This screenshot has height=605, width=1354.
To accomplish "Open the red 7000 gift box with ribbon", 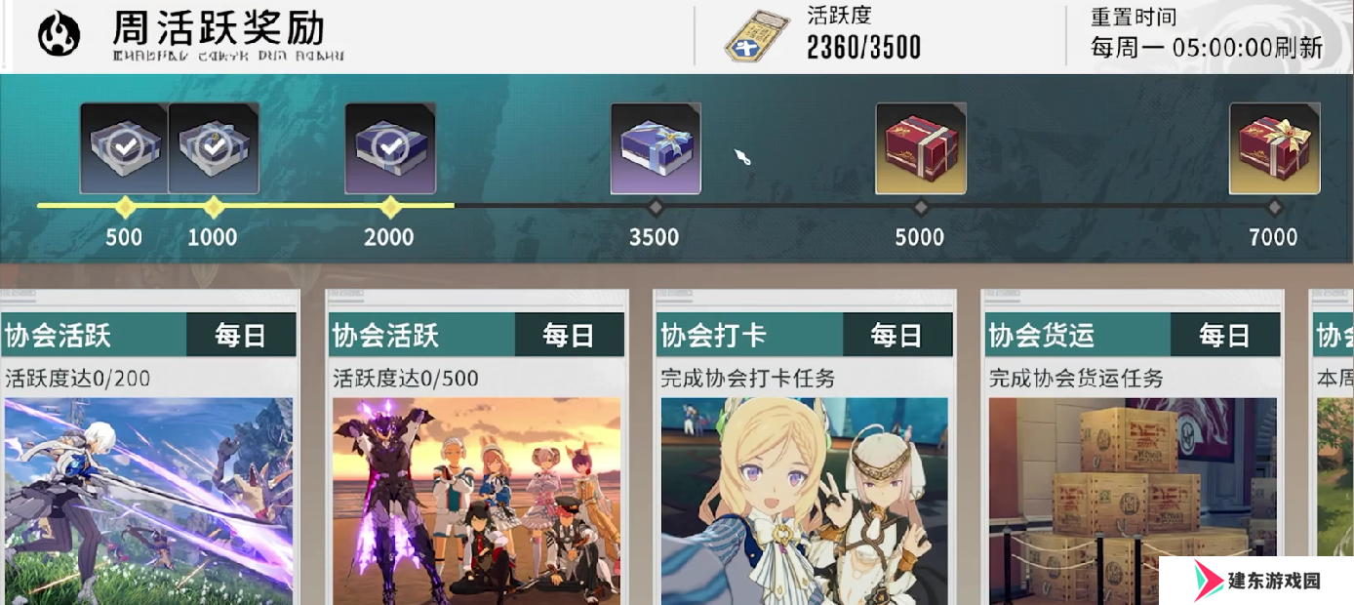I will coord(1274,148).
